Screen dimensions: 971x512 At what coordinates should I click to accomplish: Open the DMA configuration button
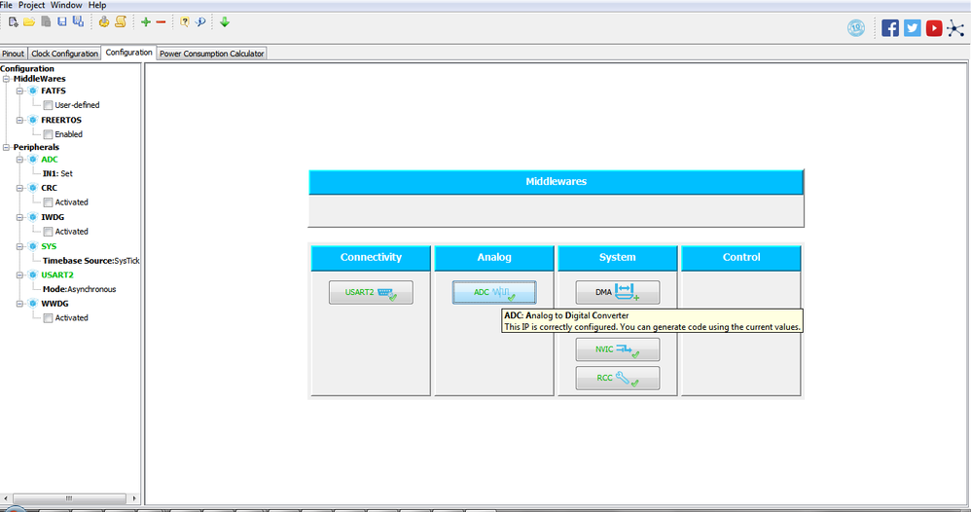pyautogui.click(x=618, y=293)
